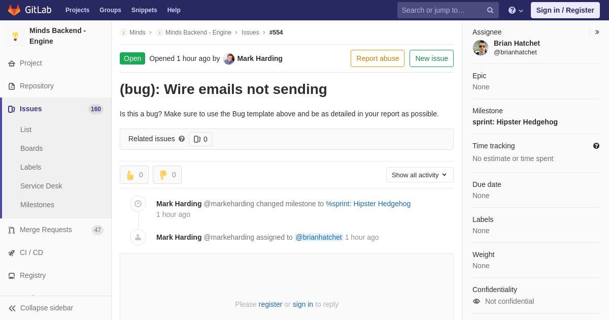Image resolution: width=609 pixels, height=320 pixels.
Task: Open the sprint: Hipster Hedgehog sidebar milestone
Action: [515, 122]
